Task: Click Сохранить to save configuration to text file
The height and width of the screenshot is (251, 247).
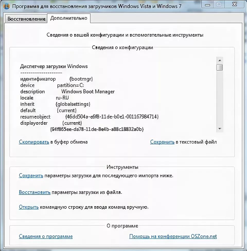Action: (x=162, y=142)
